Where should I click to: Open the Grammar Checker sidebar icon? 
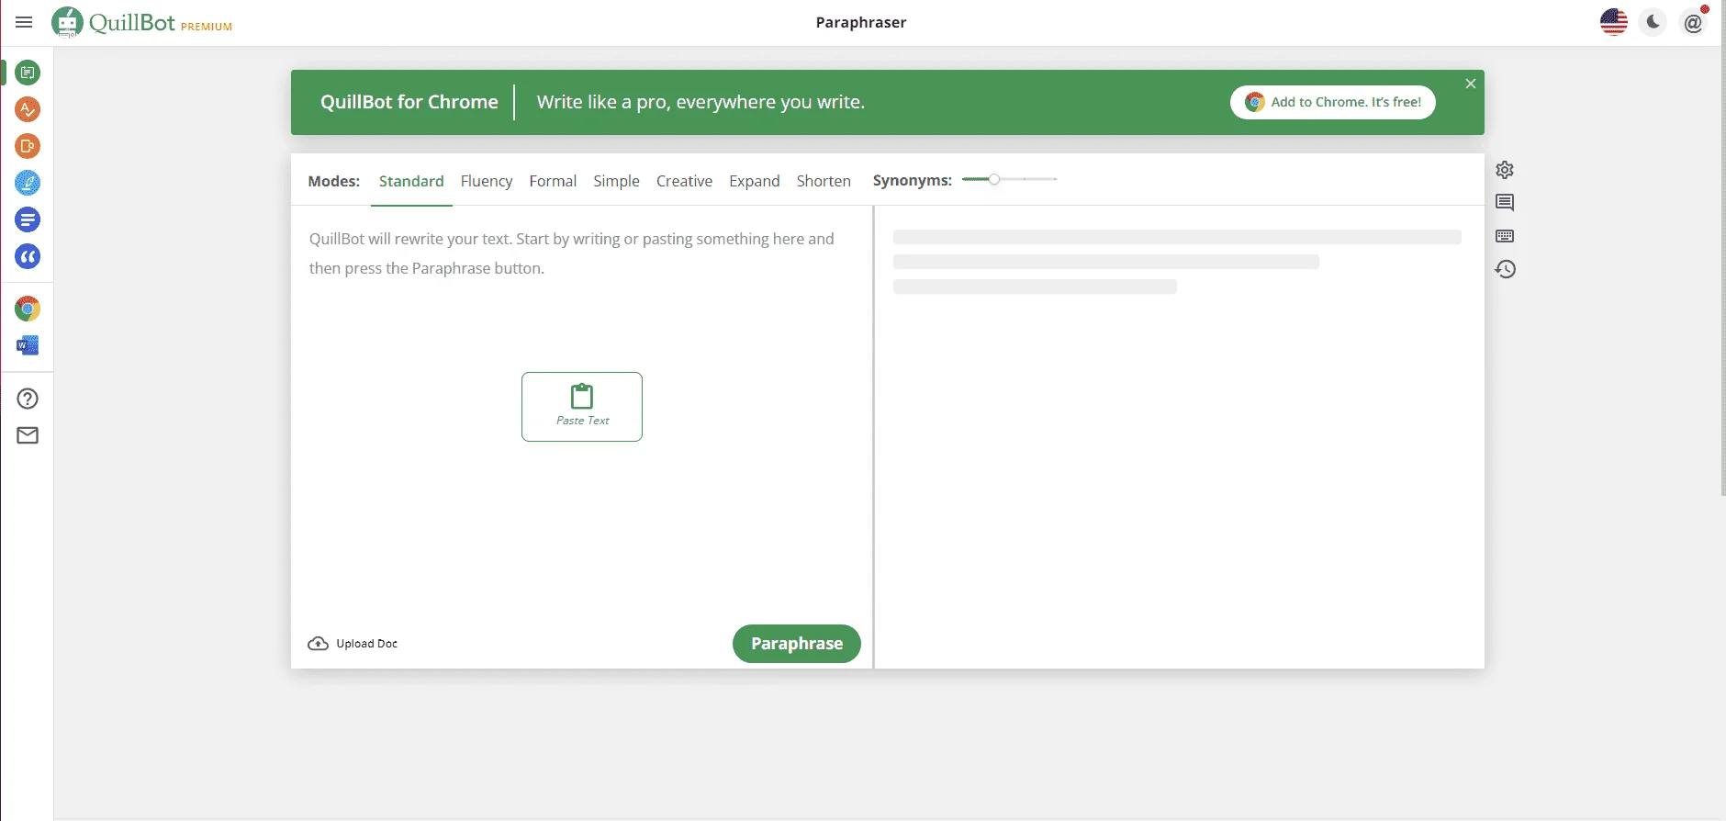click(28, 109)
